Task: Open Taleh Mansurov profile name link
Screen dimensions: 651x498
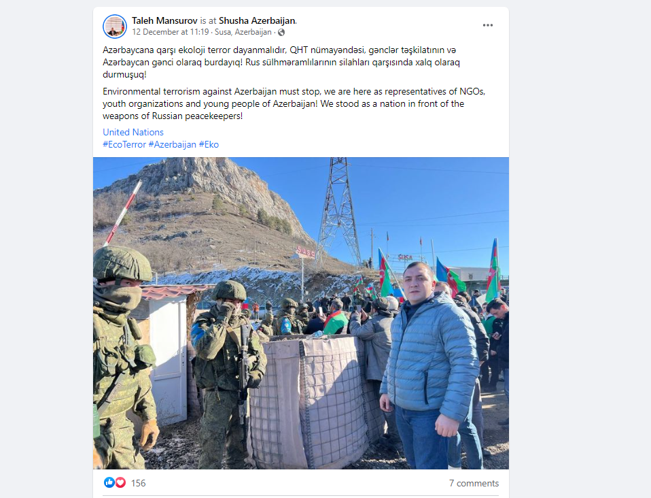Action: (164, 20)
